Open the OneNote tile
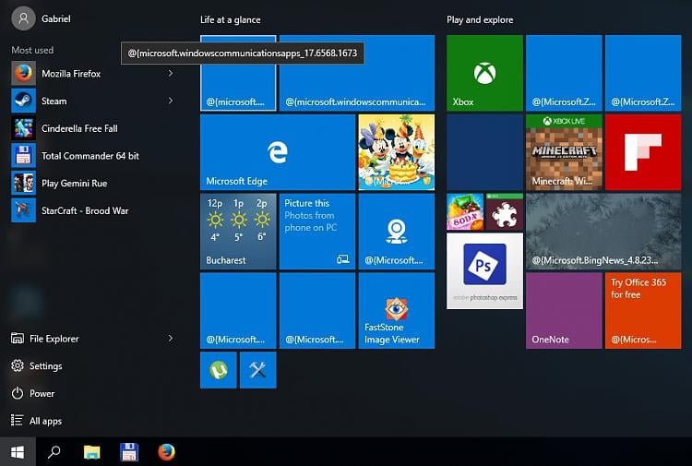This screenshot has height=466, width=692. pos(564,311)
